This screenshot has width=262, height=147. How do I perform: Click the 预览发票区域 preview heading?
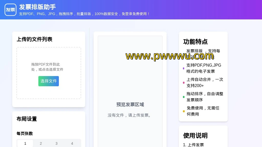point(130,104)
